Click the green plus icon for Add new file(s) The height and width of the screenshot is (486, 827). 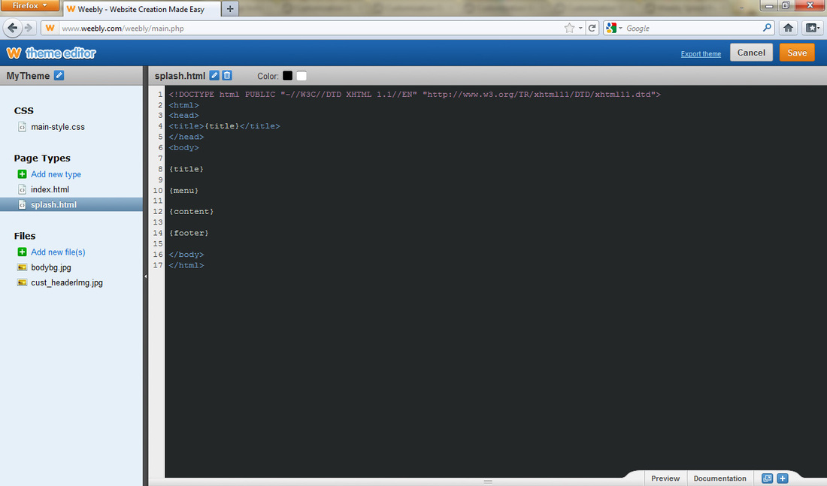click(22, 252)
